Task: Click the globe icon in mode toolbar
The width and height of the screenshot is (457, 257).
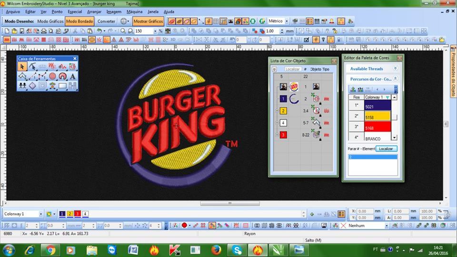Action: 124,21
